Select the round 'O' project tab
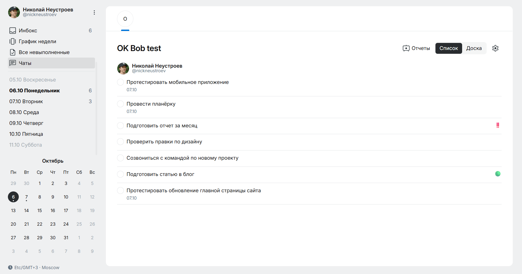Image resolution: width=522 pixels, height=274 pixels. [125, 19]
